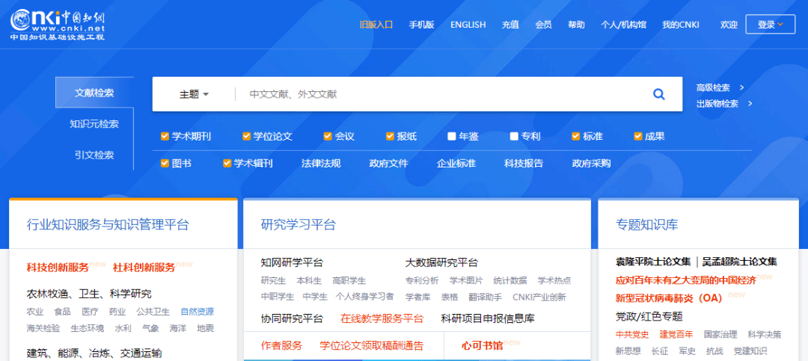Image resolution: width=808 pixels, height=361 pixels.
Task: Focus the 中文文献、外文文献 search box
Action: (441, 94)
